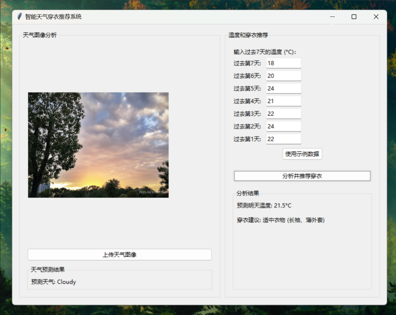Click the 输入过去7天的温度 label

[x=265, y=52]
